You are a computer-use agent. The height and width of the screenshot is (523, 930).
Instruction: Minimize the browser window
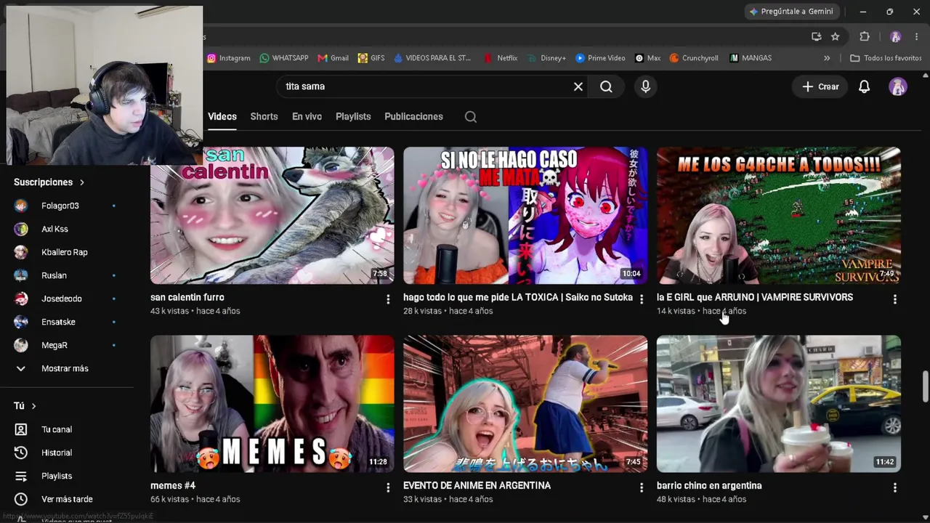tap(863, 12)
